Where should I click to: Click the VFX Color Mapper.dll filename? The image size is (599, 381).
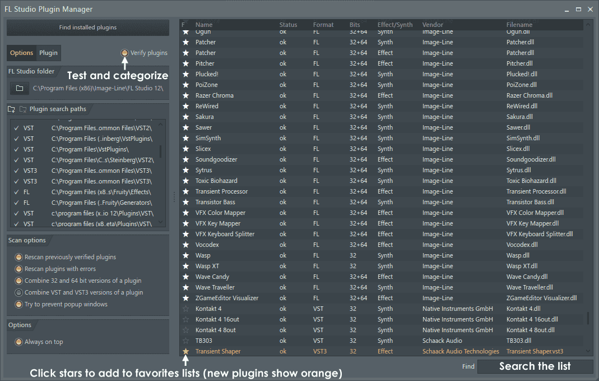click(x=535, y=213)
